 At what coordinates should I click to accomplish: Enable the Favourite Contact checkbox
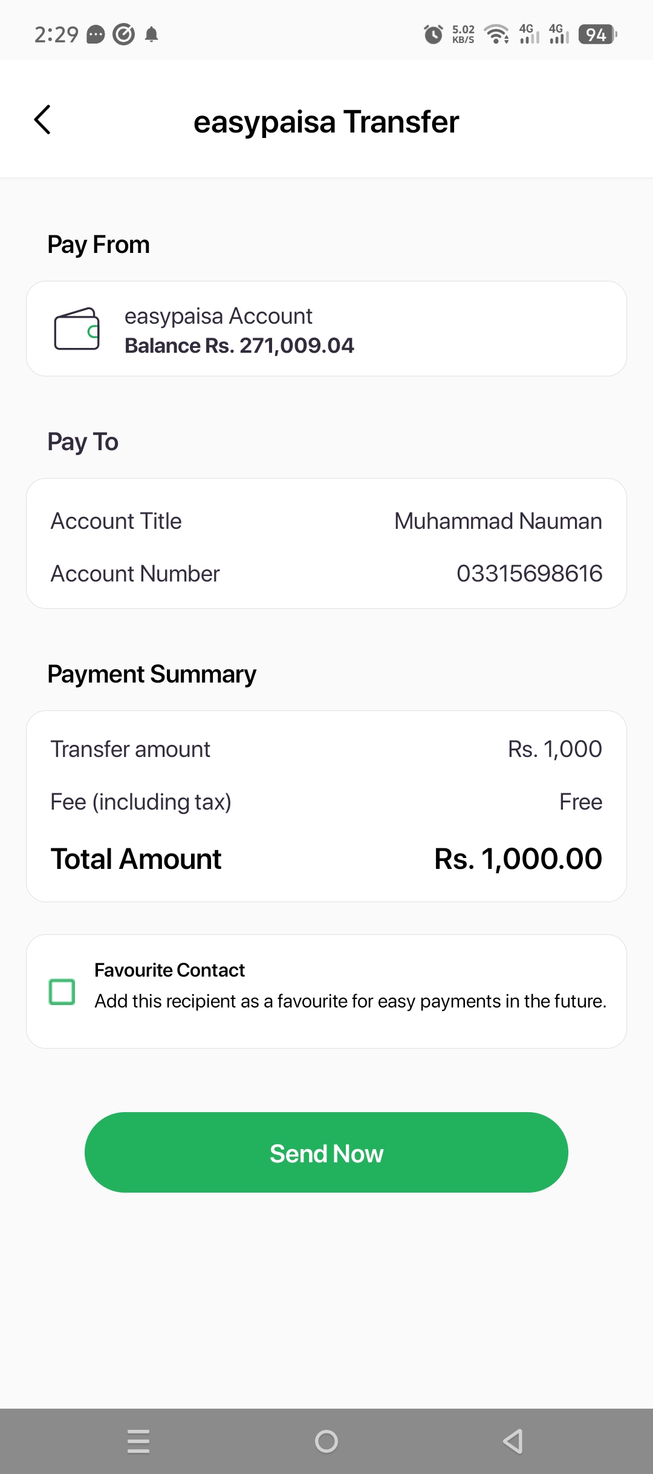tap(62, 992)
